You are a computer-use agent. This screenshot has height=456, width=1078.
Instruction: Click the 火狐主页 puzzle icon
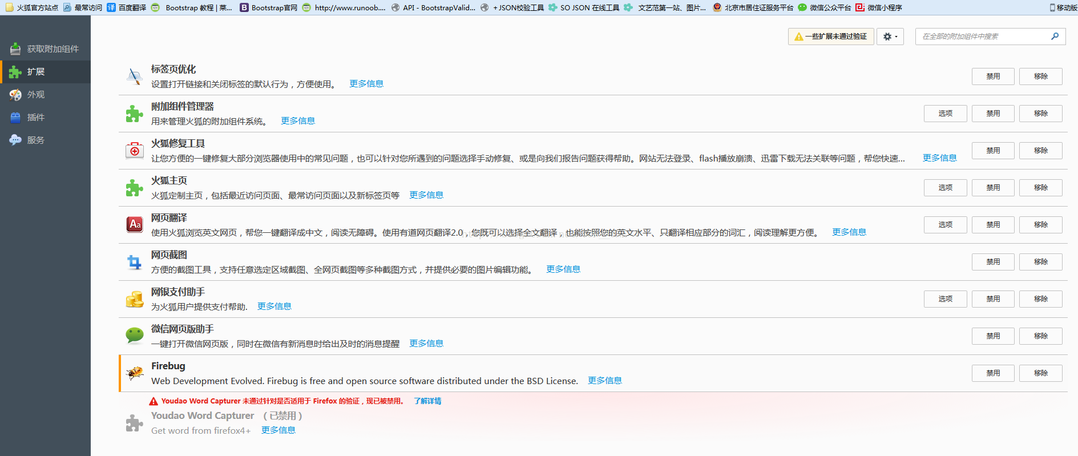135,188
